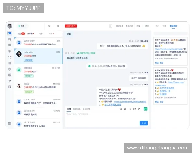
Task: Click the 活动咨询 tag on Kelly Ming row
Action: click(29, 60)
